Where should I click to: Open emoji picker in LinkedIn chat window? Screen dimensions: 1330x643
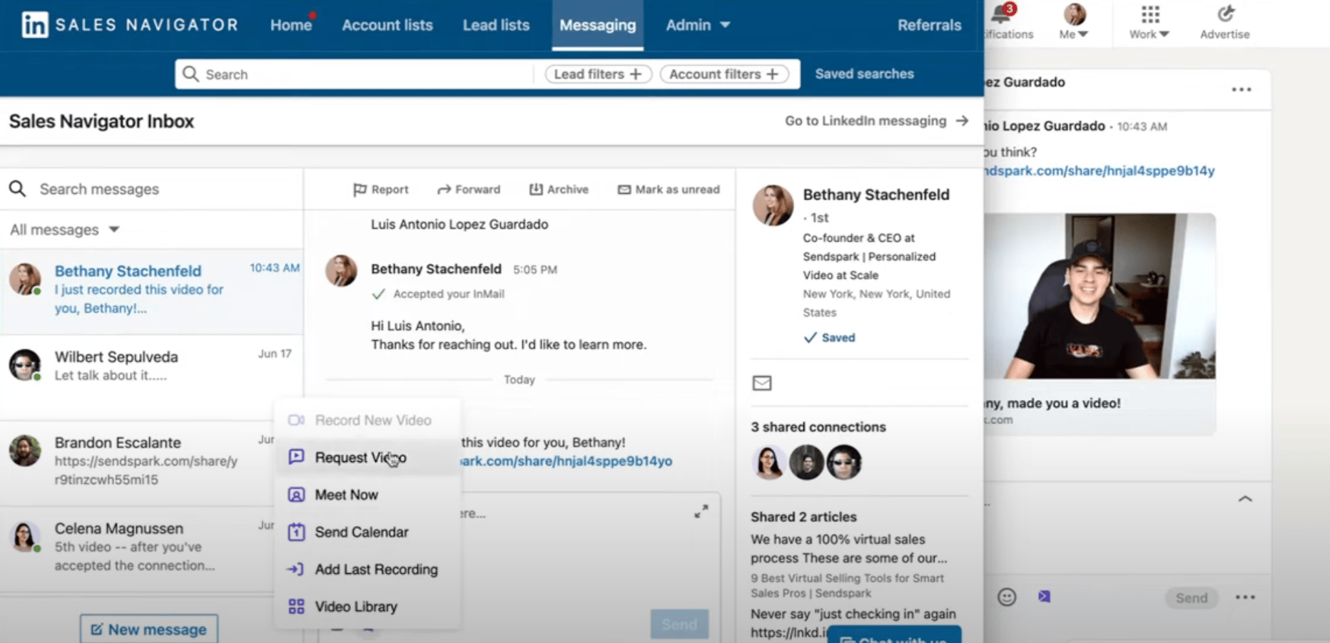tap(1007, 597)
